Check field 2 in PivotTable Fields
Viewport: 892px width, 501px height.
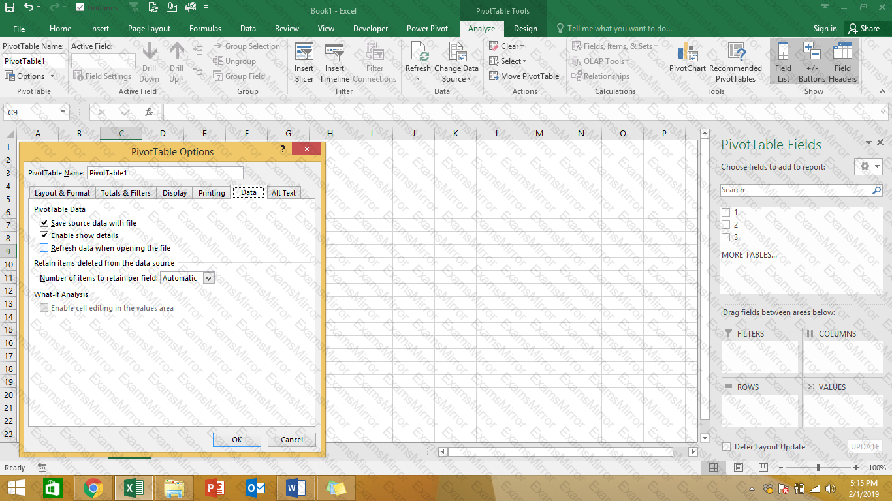pos(725,225)
